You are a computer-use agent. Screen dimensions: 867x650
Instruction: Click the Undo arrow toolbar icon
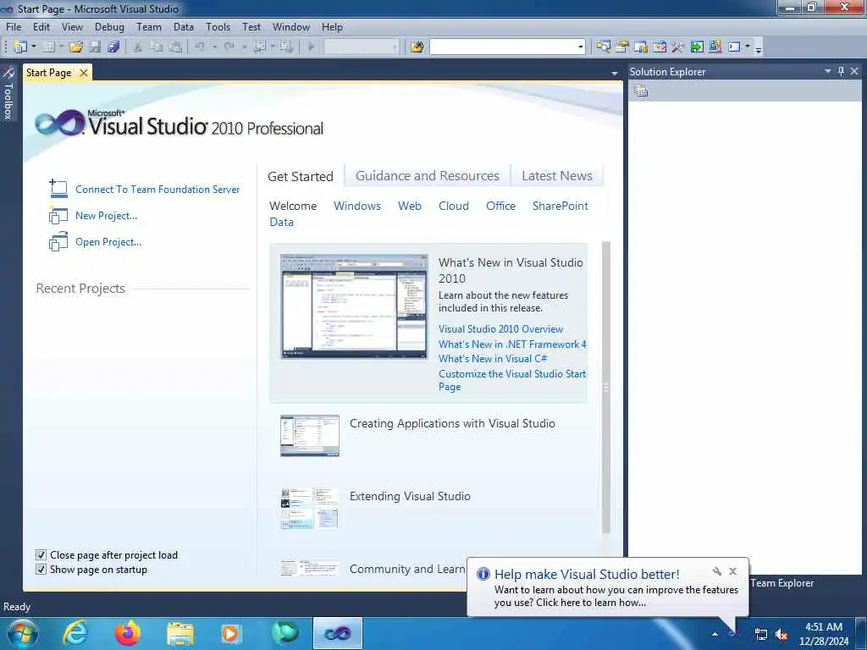(200, 47)
